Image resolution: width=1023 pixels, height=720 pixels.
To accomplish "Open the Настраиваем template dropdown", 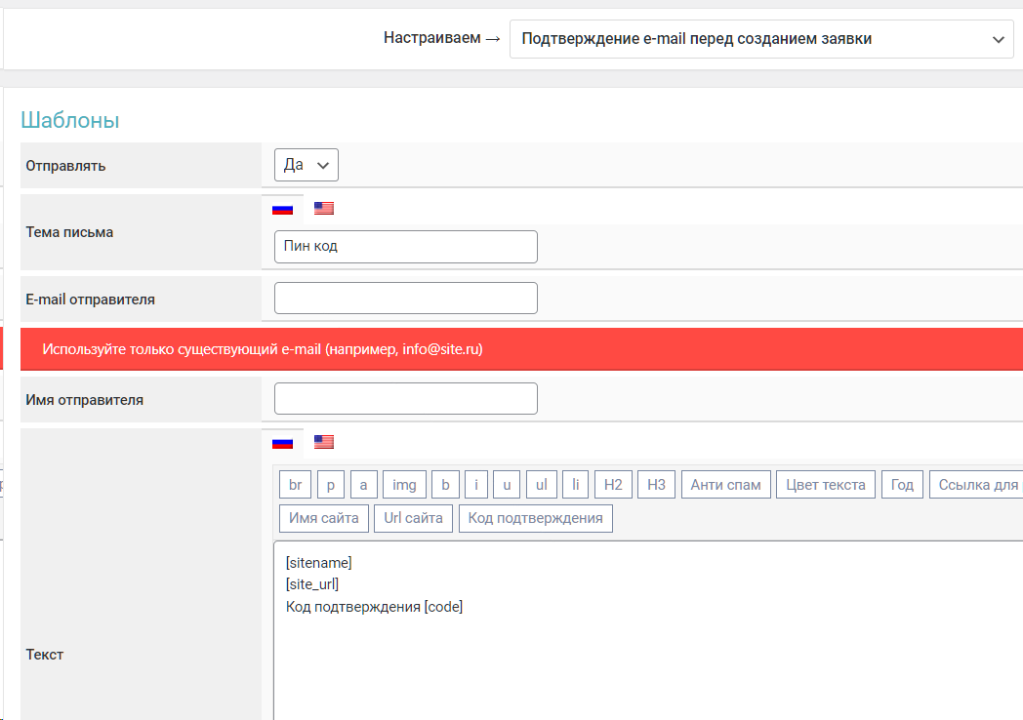I will pyautogui.click(x=761, y=39).
